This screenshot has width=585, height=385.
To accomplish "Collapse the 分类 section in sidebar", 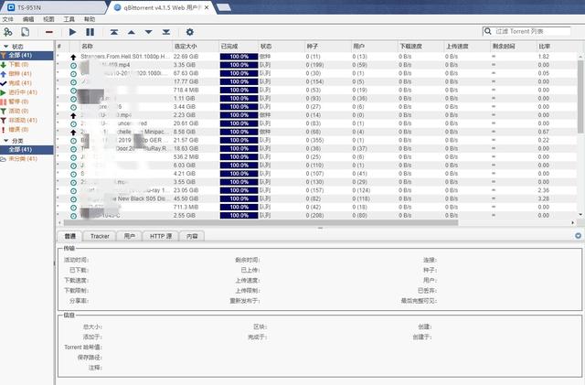I will (5, 140).
